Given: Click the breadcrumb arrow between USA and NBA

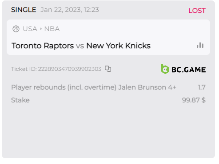Looking at the screenshot, I should point(41,29).
